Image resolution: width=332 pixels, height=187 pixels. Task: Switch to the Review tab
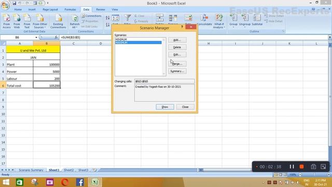click(x=100, y=9)
